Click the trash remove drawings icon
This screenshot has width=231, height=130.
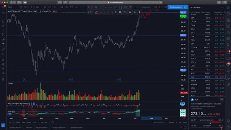tap(3, 79)
